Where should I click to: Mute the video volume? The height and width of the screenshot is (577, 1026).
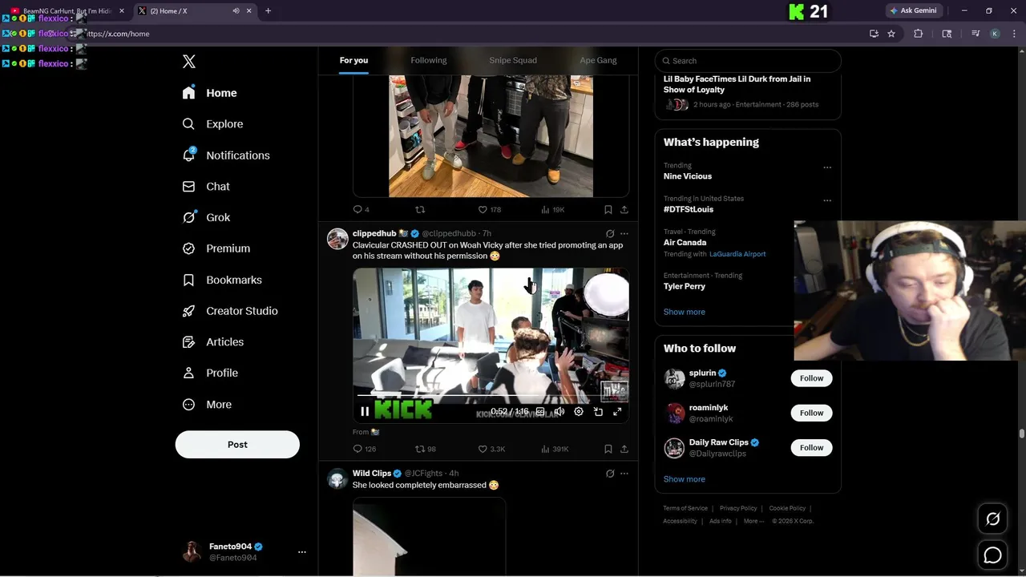coord(559,412)
